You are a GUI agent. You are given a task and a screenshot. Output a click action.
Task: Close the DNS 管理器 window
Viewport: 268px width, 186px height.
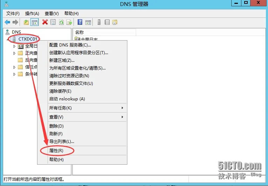point(259,3)
